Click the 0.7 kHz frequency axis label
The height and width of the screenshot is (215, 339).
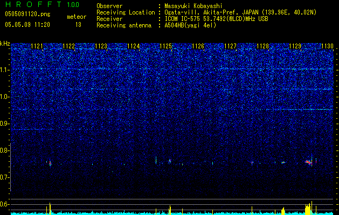(4, 177)
